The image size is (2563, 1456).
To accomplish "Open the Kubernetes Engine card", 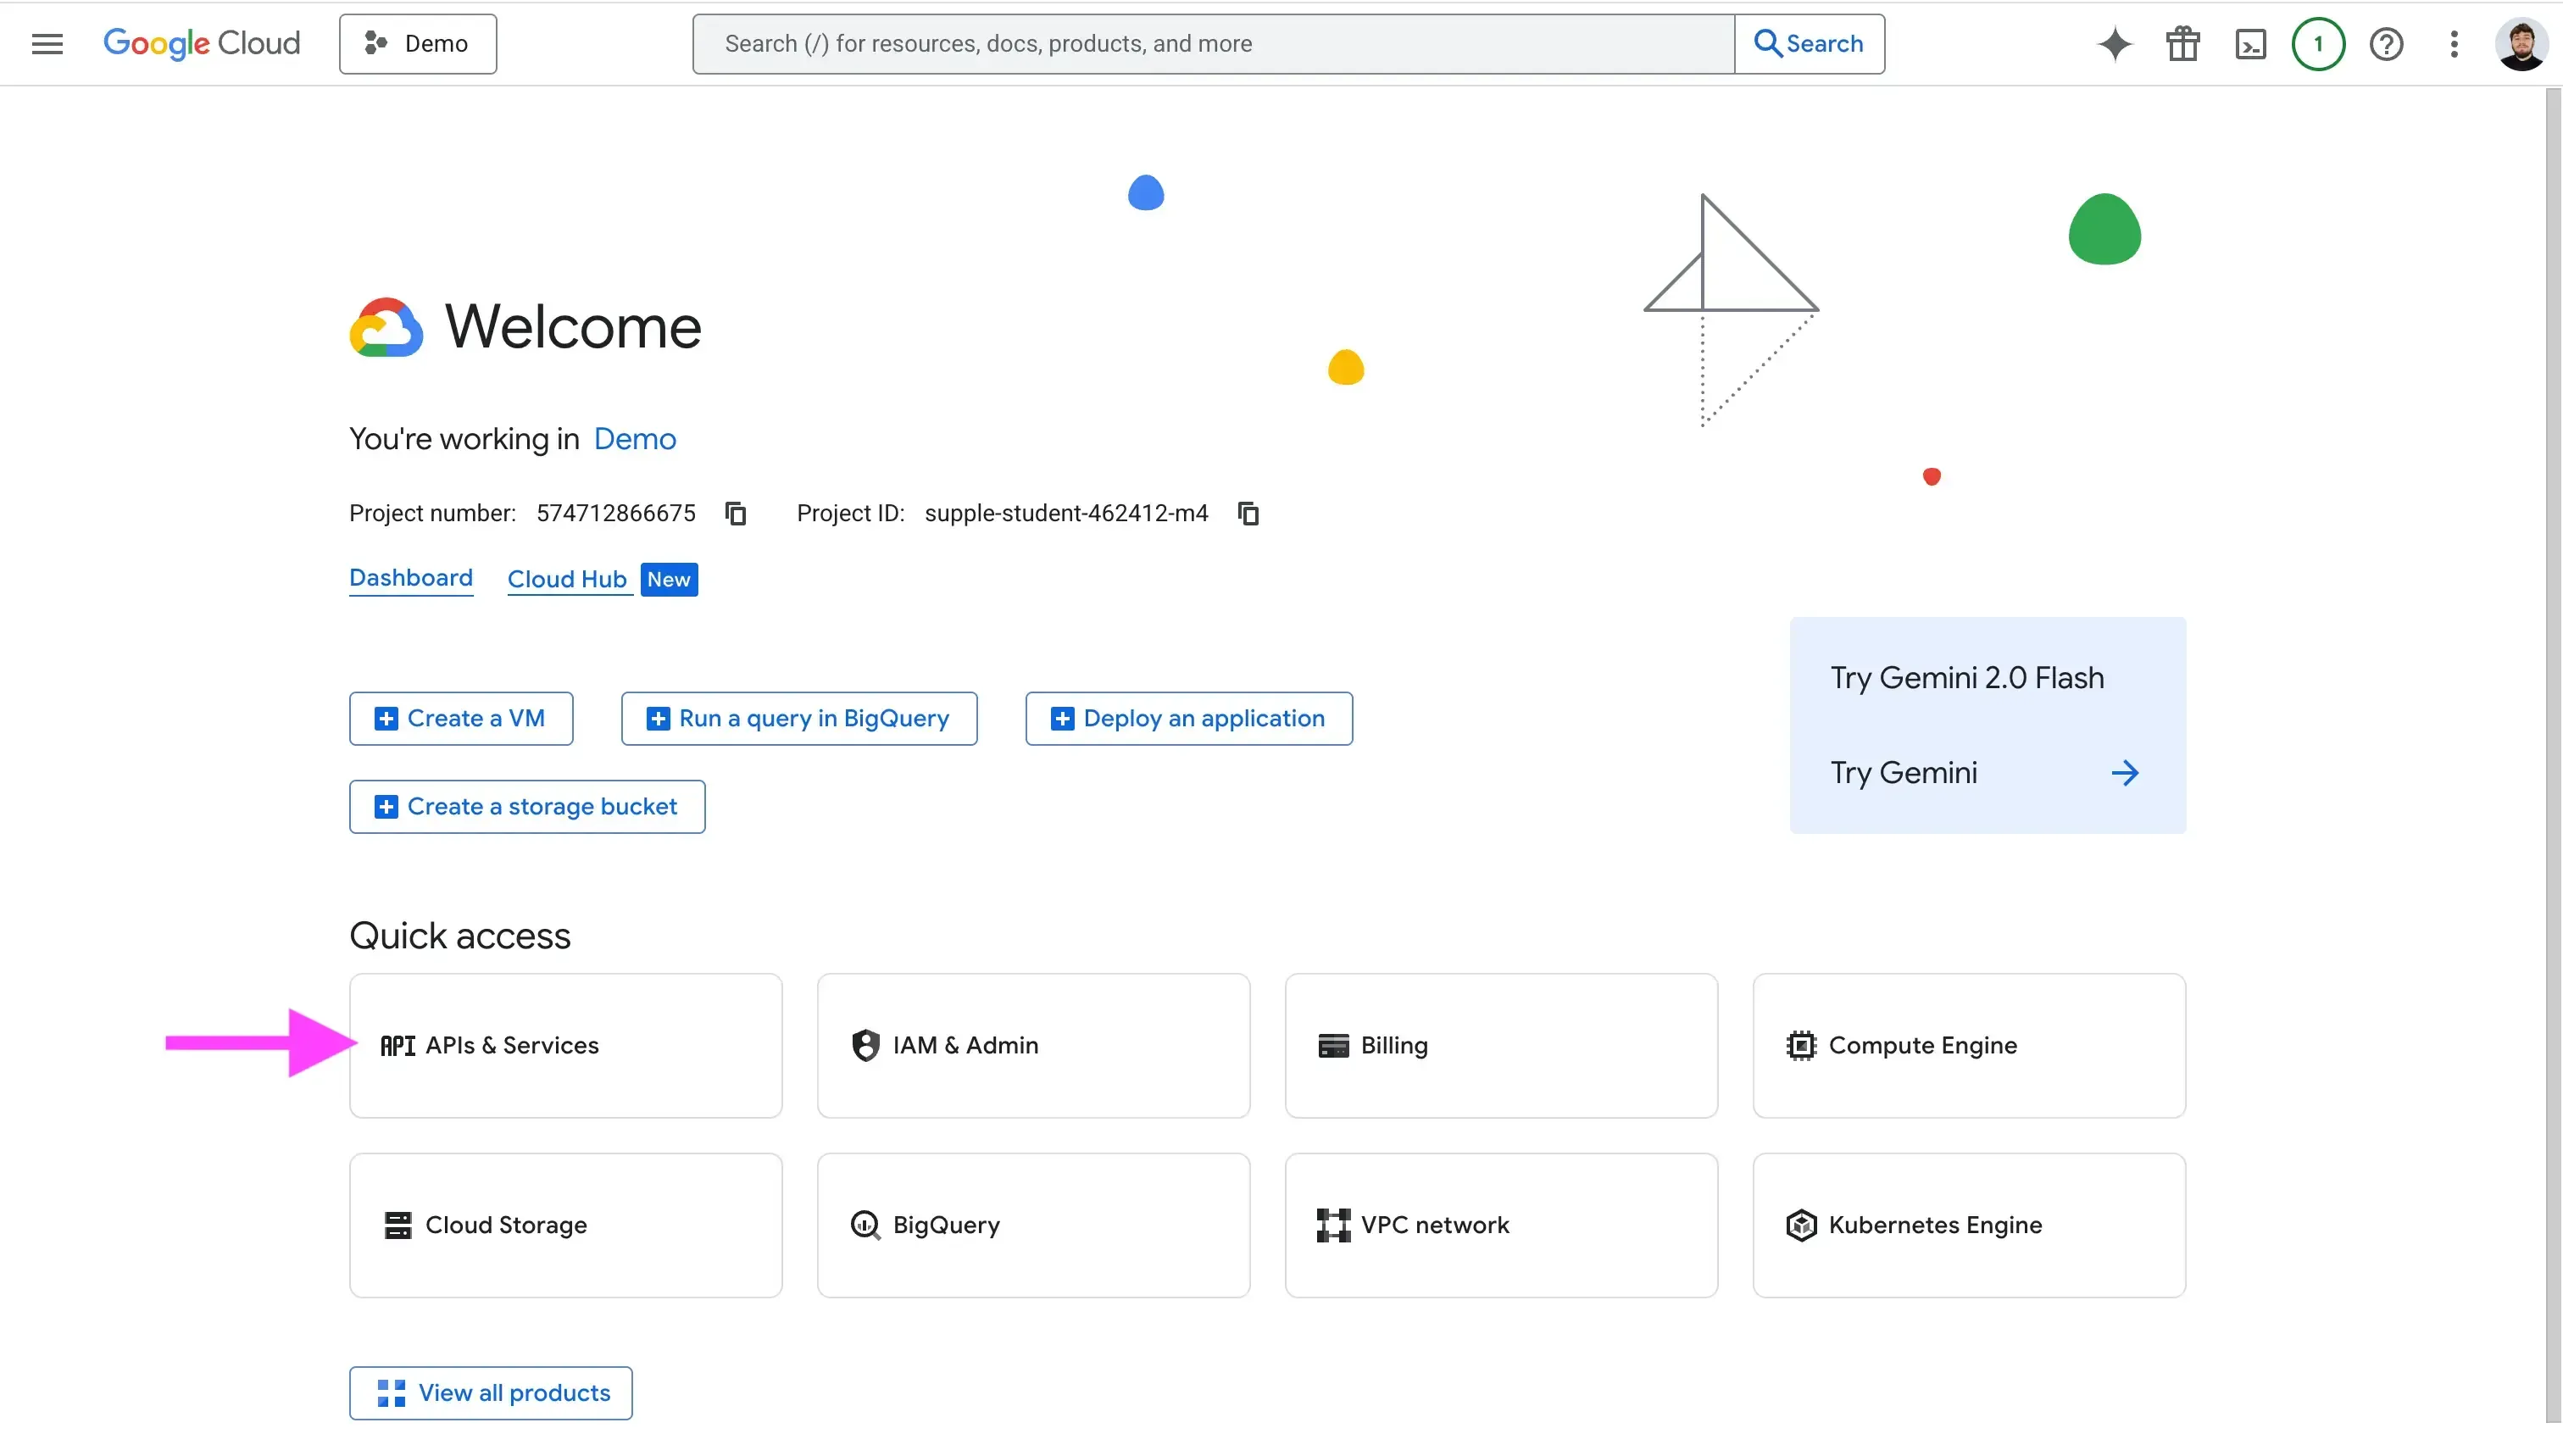I will 1968,1225.
